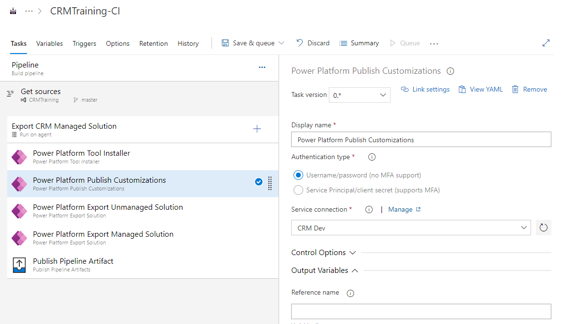
Task: Select Service Principal/client secret radio button
Action: click(x=298, y=190)
